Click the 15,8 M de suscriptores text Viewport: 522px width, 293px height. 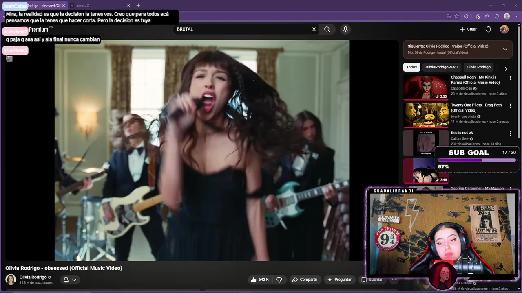(x=36, y=282)
